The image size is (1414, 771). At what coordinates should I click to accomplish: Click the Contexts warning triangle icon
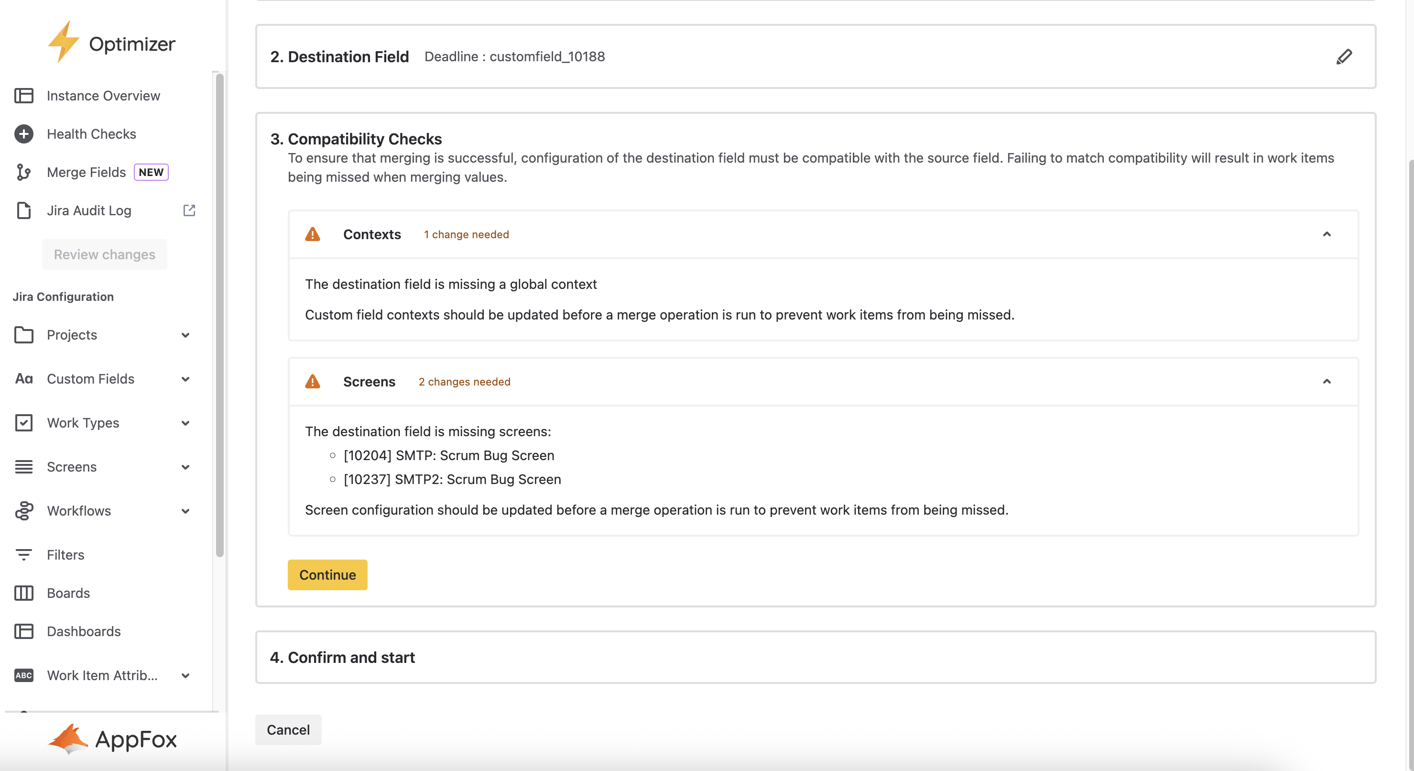point(312,234)
